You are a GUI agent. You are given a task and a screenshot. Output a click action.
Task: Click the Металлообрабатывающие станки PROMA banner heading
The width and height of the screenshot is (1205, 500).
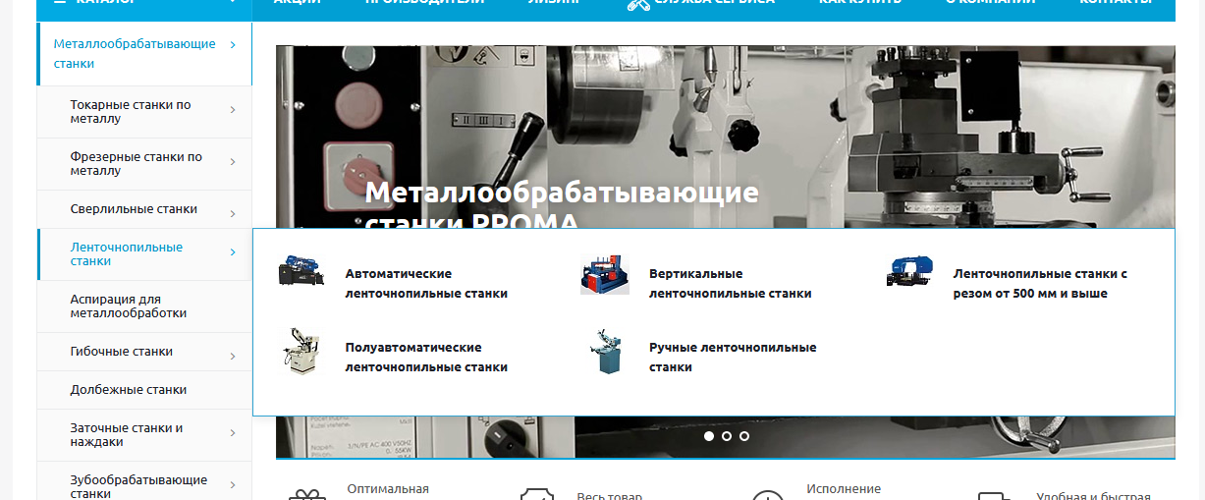[x=562, y=203]
